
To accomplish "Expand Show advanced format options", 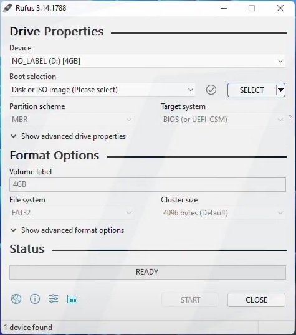I will click(x=67, y=230).
